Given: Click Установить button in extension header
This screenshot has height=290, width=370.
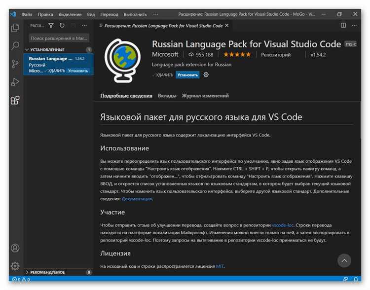Looking at the screenshot, I should (187, 75).
